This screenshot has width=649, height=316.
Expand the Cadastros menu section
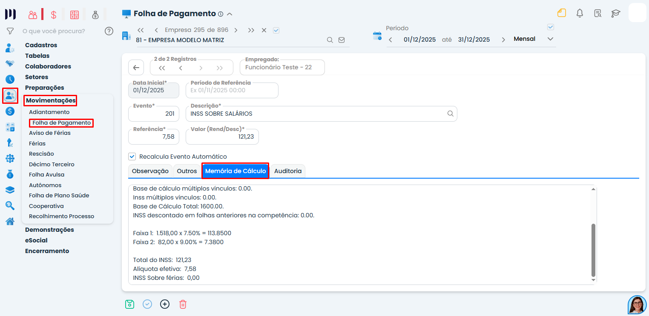click(x=41, y=45)
